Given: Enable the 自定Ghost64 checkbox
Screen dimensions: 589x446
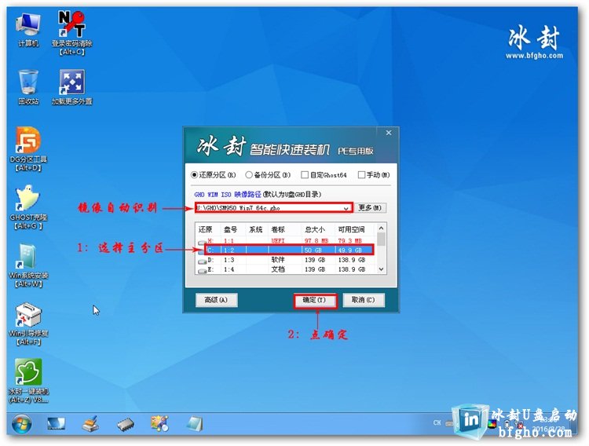Looking at the screenshot, I should tap(305, 175).
